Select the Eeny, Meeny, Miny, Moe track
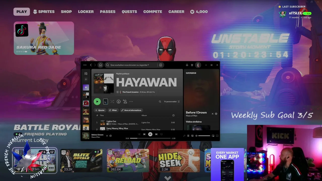Image resolution: width=322 pixels, height=181 pixels. pyautogui.click(x=137, y=128)
